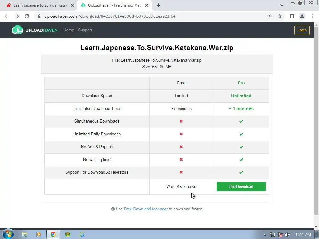Click the volume speaker tray icon

point(287,235)
